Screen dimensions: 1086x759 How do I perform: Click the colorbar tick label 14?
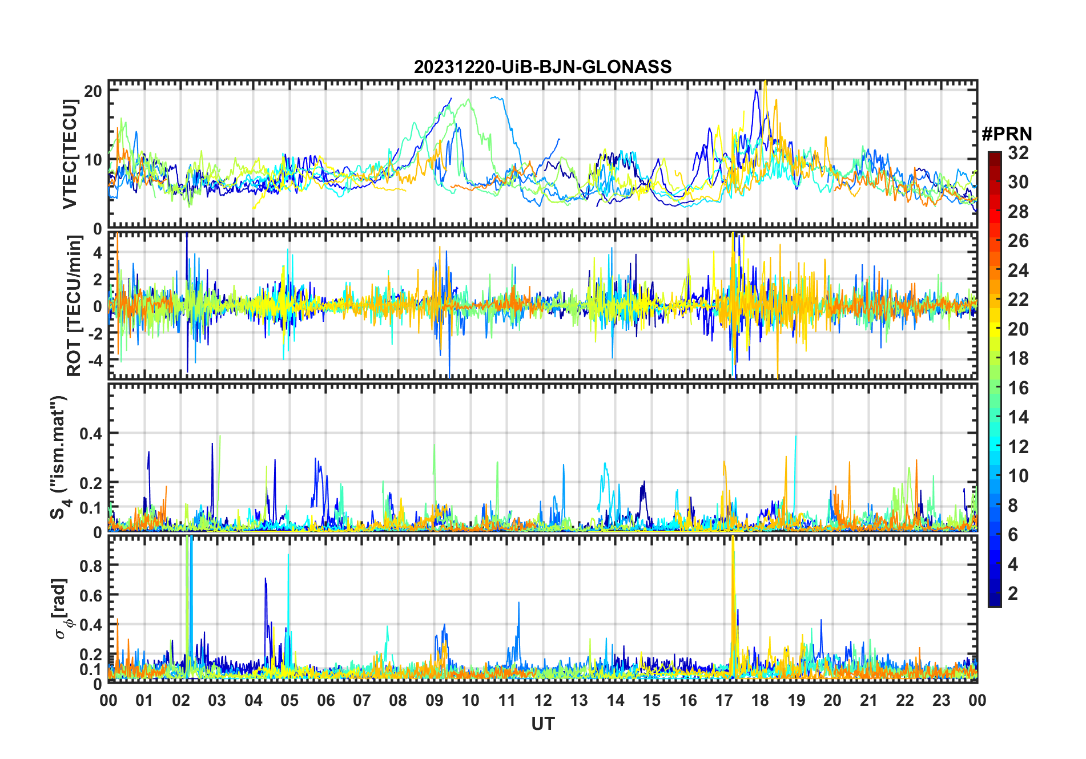[1018, 417]
